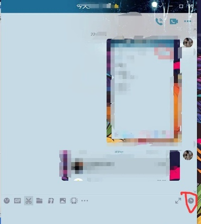Start a video call with the camera icon
Screen dimensions: 201x224
tap(174, 22)
